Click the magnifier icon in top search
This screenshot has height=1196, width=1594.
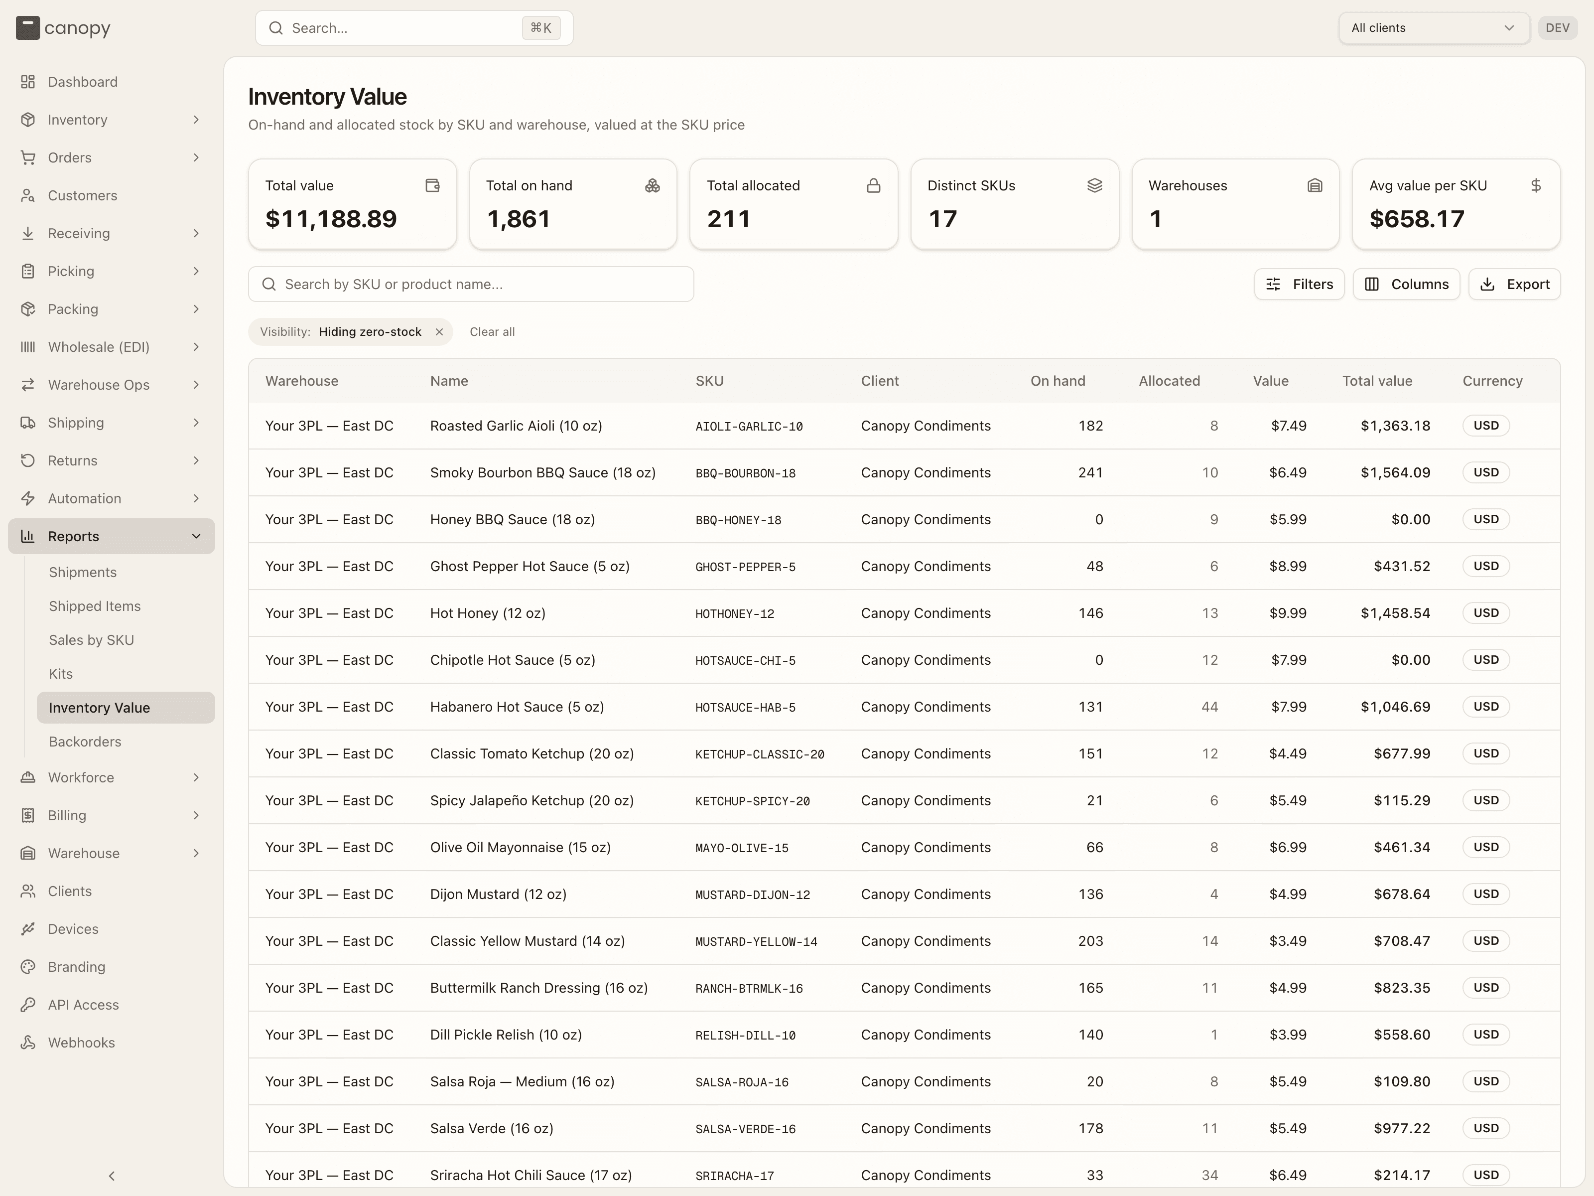point(275,28)
